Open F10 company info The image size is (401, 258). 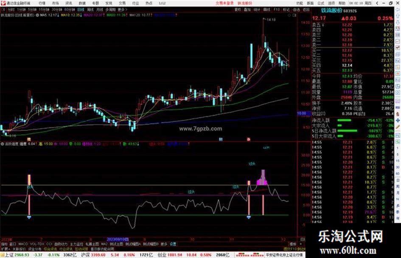point(276,9)
